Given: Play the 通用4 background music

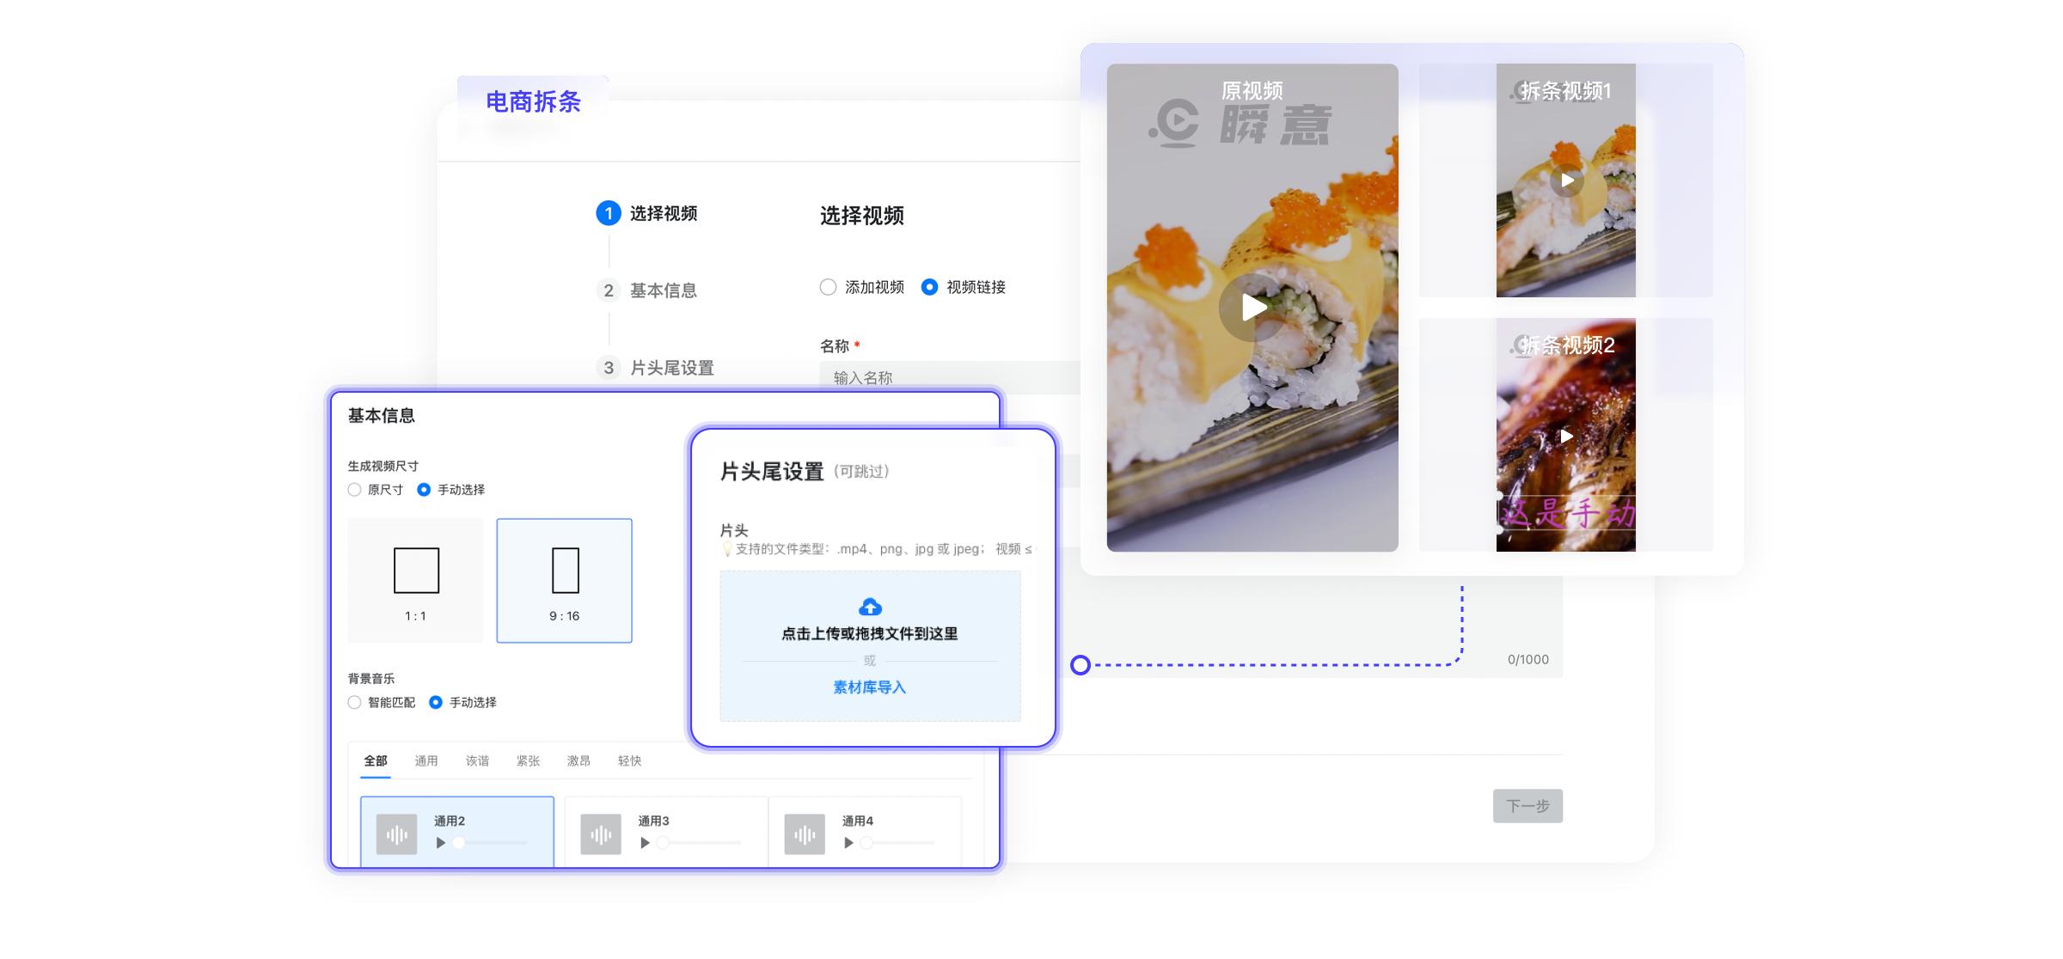Looking at the screenshot, I should click(848, 844).
